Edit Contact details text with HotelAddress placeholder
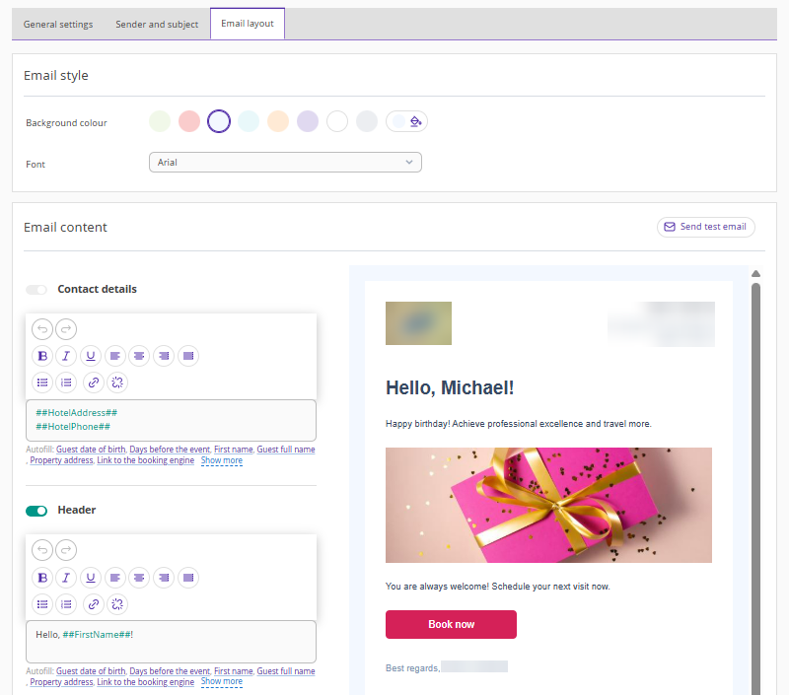Image resolution: width=789 pixels, height=695 pixels. [x=171, y=420]
